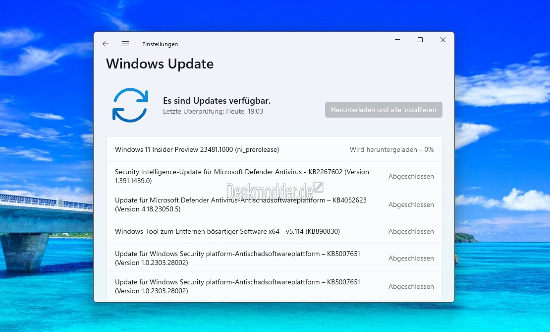Click the 'Einstellungen' window title
Image resolution: width=550 pixels, height=332 pixels.
click(160, 44)
